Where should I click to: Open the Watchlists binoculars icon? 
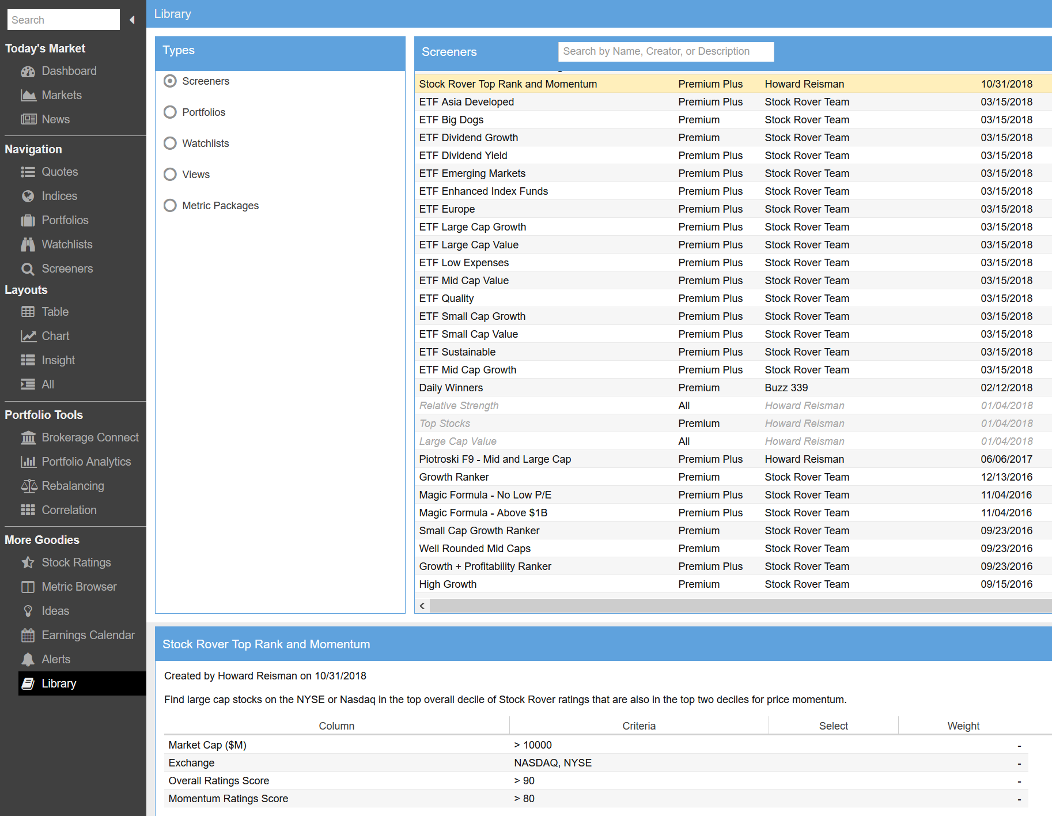point(28,245)
